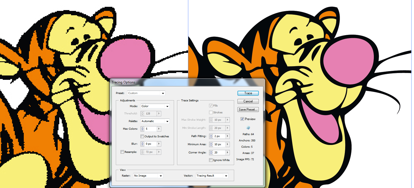Click the 'Image PPI: 72' statistic
Screen dimensions: 414x188
(x=245, y=159)
